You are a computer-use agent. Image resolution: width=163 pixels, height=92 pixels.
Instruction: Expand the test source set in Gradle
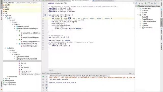[x=140, y=13]
